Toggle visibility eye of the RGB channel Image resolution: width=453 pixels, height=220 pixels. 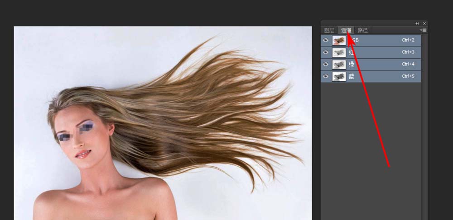pos(325,40)
